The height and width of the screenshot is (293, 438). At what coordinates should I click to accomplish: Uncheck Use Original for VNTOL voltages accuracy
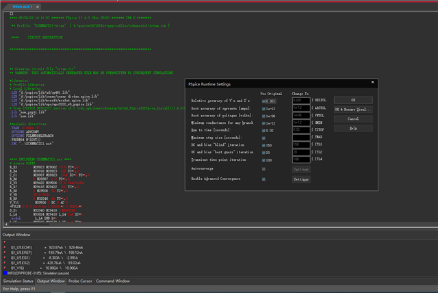tap(263, 116)
